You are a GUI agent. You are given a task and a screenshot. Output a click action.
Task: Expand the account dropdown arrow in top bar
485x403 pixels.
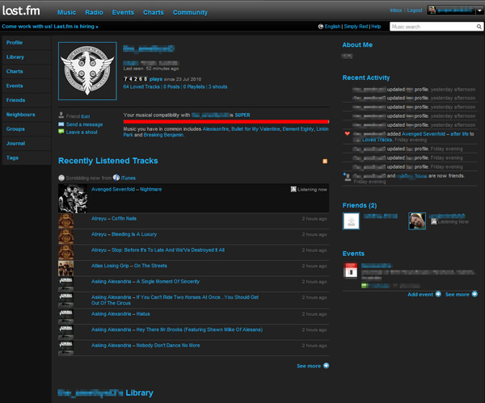click(x=479, y=10)
